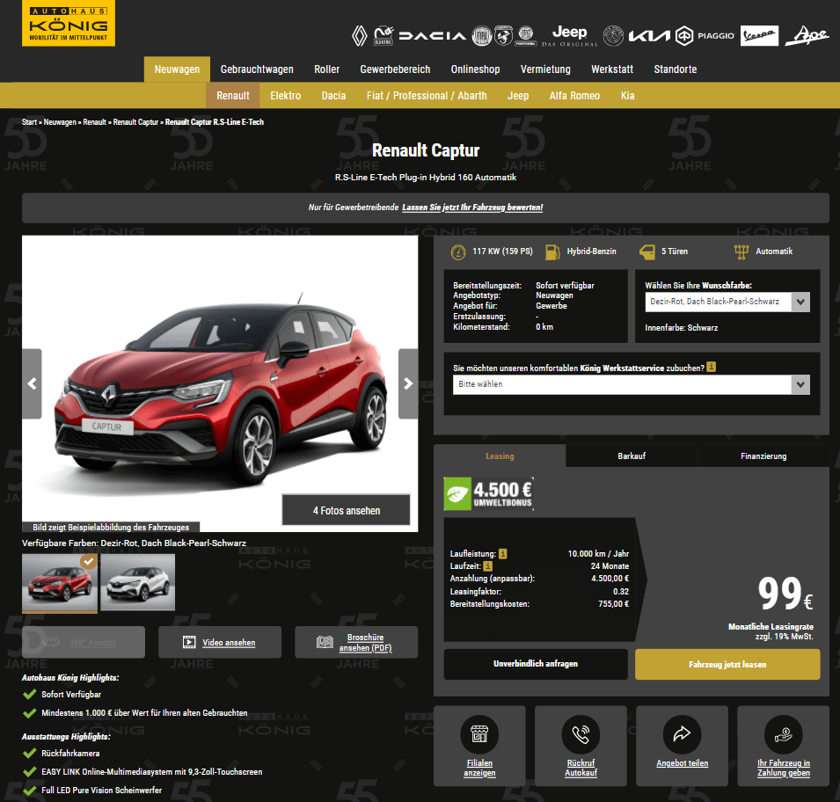Click 'Renault Captur' breadcrumb link

(135, 122)
